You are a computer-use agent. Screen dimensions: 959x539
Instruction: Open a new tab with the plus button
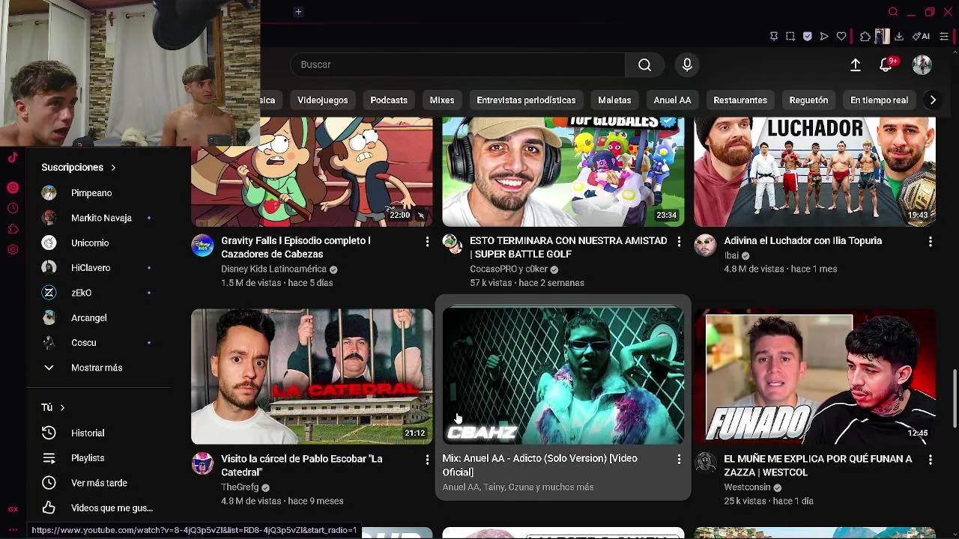(298, 12)
